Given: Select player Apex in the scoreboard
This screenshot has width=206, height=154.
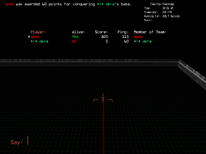Looking at the screenshot, I should pyautogui.click(x=35, y=37).
